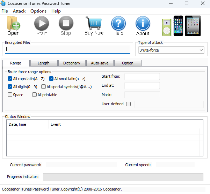Start the password attack with the Start icon

click(x=42, y=26)
